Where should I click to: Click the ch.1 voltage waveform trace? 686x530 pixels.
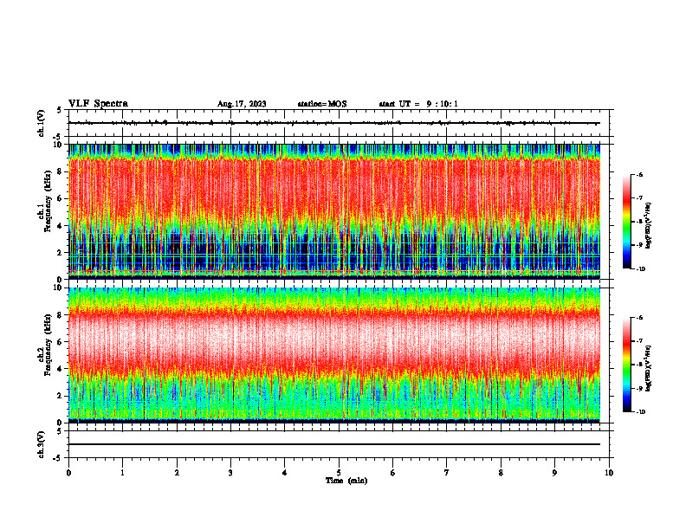pos(333,123)
